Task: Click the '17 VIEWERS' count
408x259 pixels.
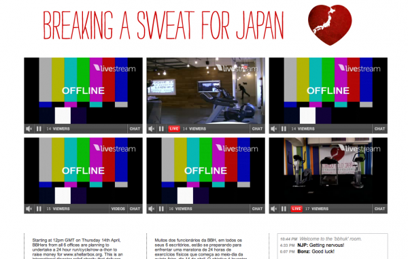Action: click(x=317, y=209)
